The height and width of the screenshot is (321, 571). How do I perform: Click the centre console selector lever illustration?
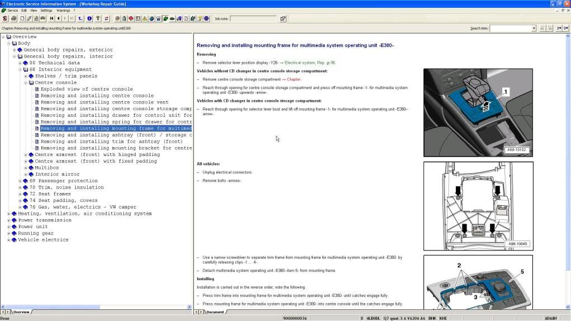point(478,112)
